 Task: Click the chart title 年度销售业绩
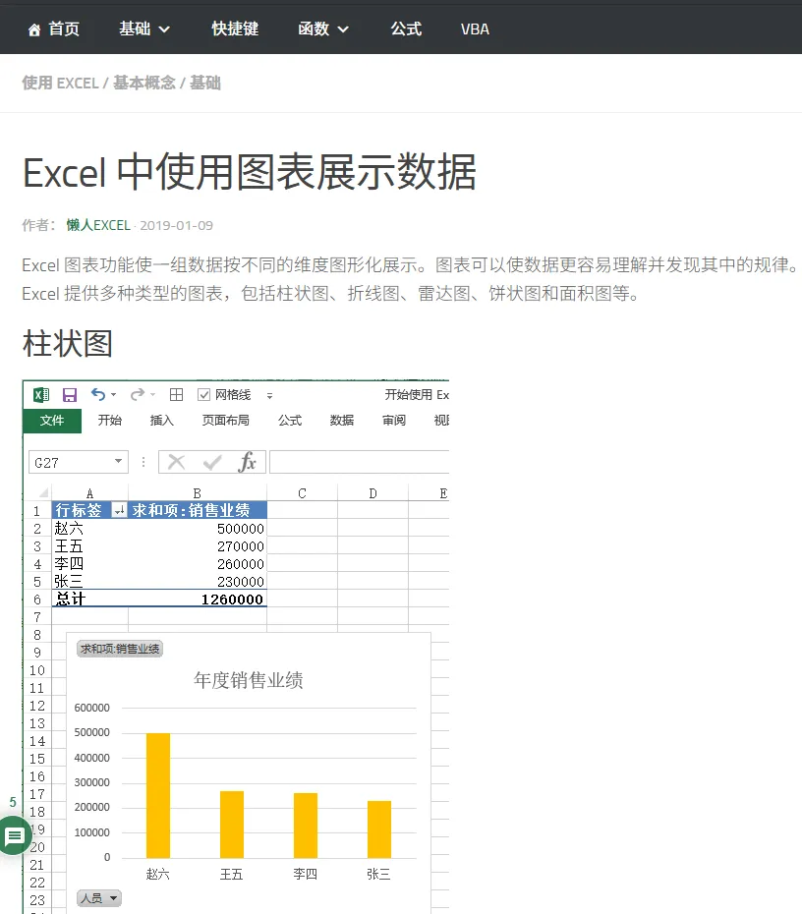tap(249, 680)
